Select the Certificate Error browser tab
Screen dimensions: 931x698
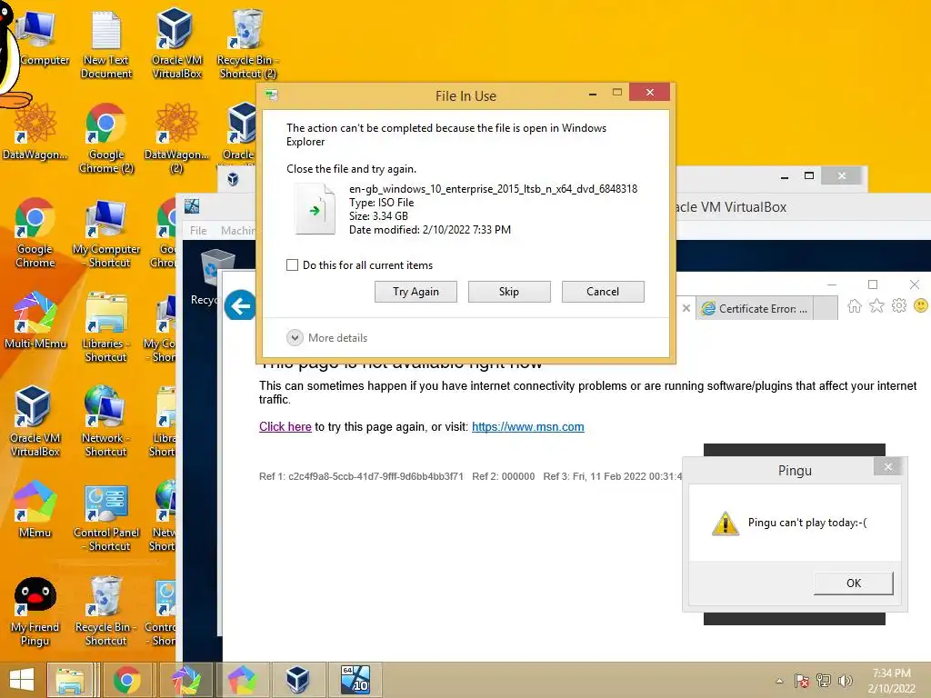tap(755, 309)
